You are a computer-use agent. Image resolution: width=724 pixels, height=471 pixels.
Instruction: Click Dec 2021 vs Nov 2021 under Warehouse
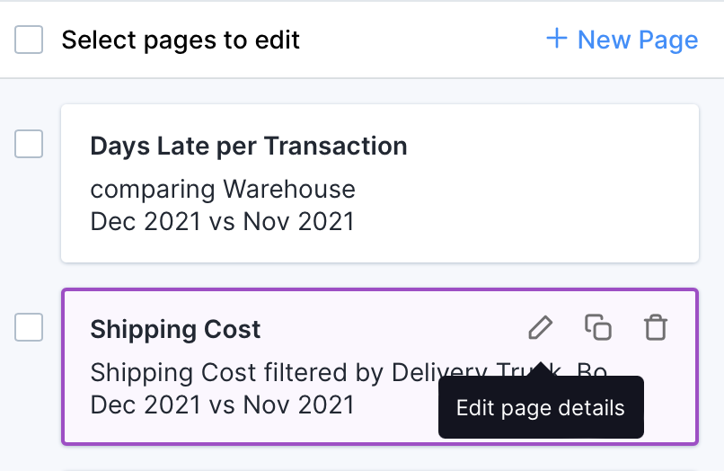click(223, 220)
